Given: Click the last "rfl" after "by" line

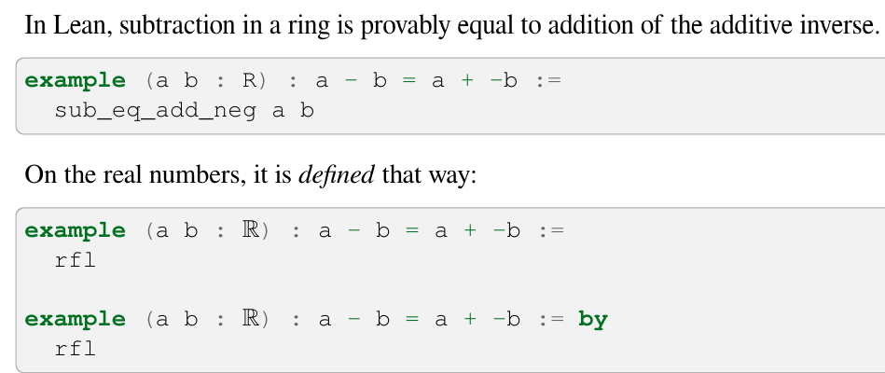Looking at the screenshot, I should point(75,348).
